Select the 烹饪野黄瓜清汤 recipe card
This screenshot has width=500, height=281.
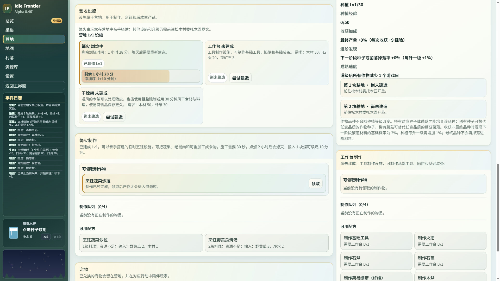(x=267, y=243)
